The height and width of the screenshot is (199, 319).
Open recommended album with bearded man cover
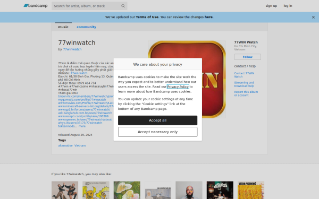point(189,190)
